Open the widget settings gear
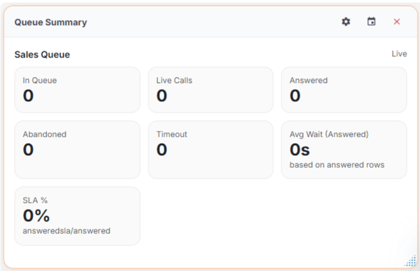Screen dimensions: 420x271 tap(346, 22)
